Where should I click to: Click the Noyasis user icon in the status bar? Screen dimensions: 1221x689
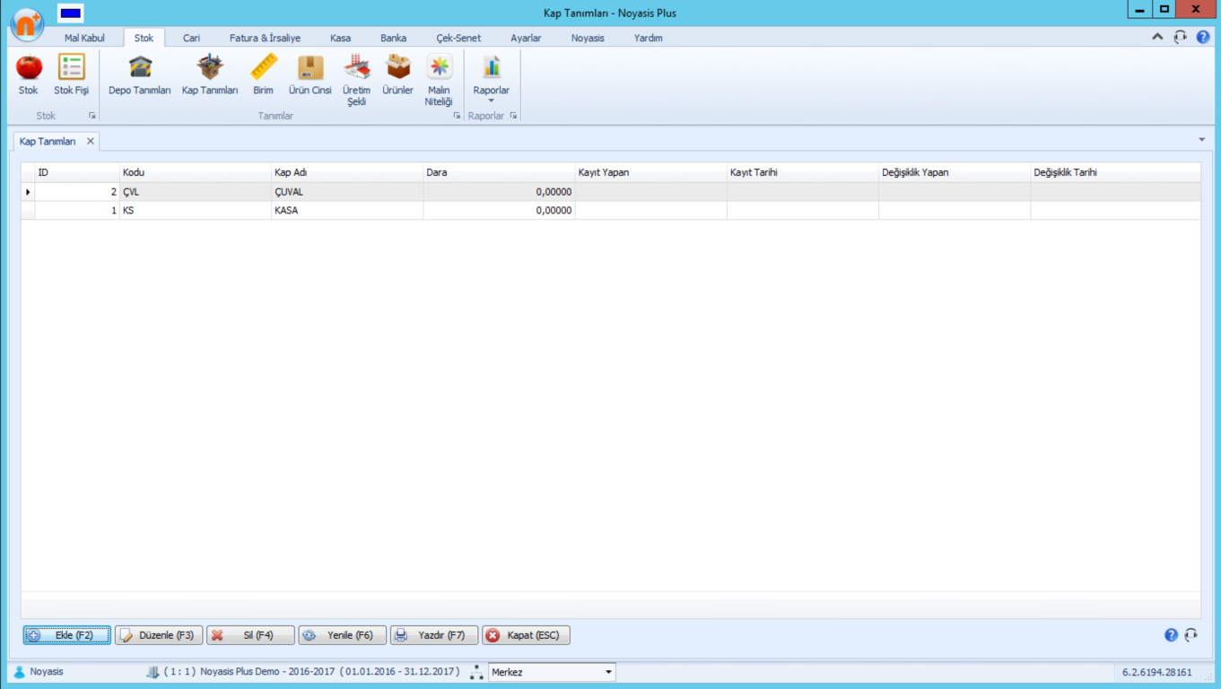pyautogui.click(x=20, y=672)
